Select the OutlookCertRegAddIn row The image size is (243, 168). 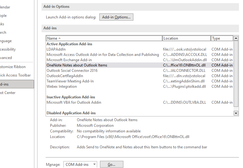pyautogui.click(x=140, y=76)
